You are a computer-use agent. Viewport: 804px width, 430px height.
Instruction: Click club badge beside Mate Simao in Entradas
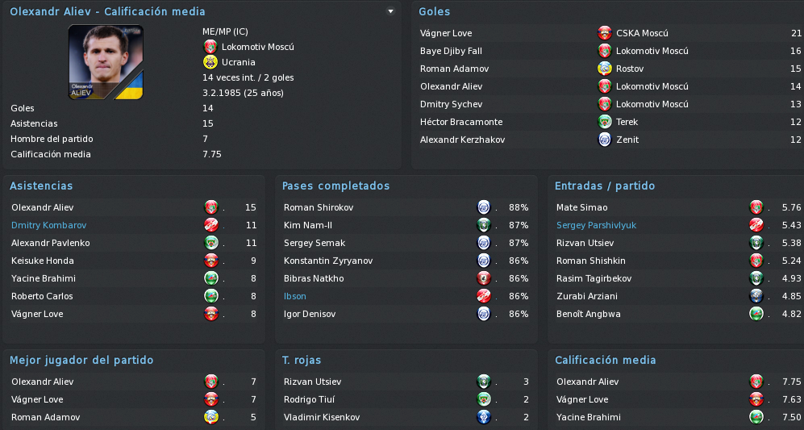pos(756,207)
